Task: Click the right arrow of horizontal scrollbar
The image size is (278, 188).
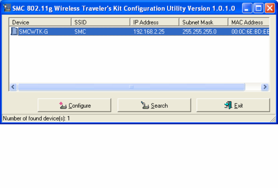Action: pos(265,87)
